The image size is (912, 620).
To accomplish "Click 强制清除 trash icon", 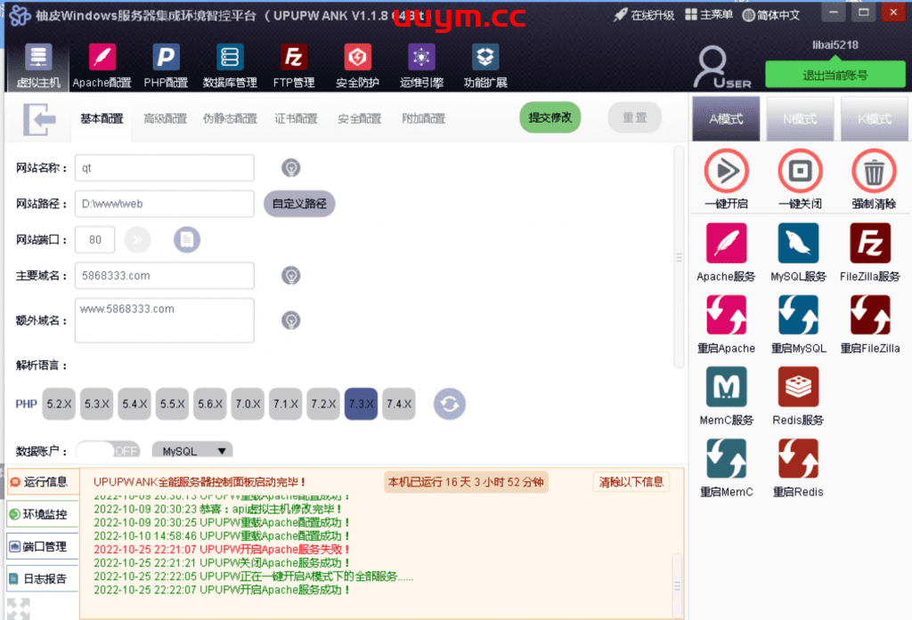I will pos(874,170).
